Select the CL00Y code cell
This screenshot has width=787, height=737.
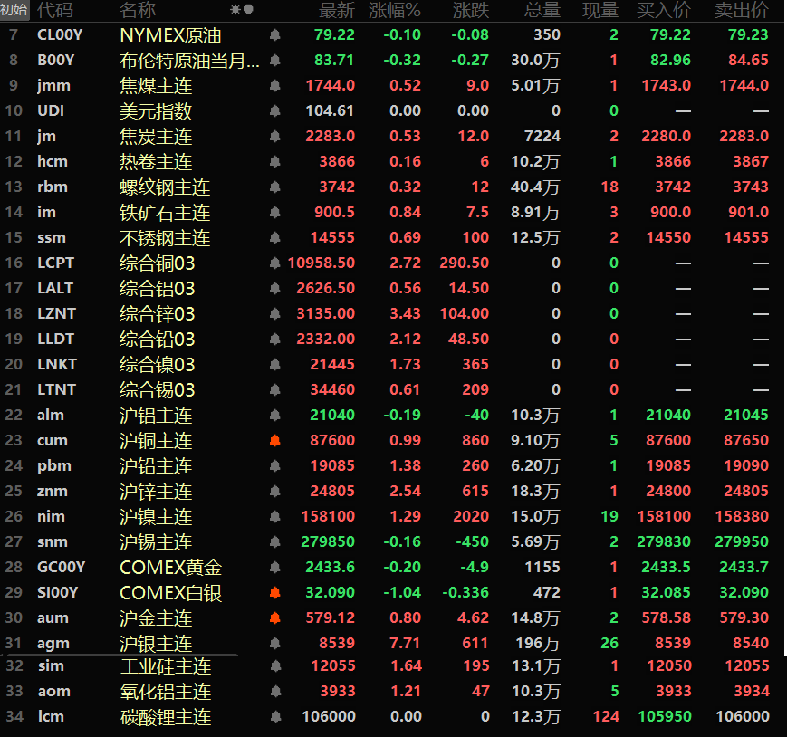coord(60,35)
